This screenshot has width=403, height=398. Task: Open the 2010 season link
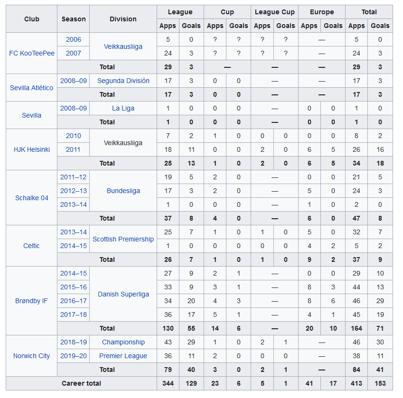tap(73, 136)
